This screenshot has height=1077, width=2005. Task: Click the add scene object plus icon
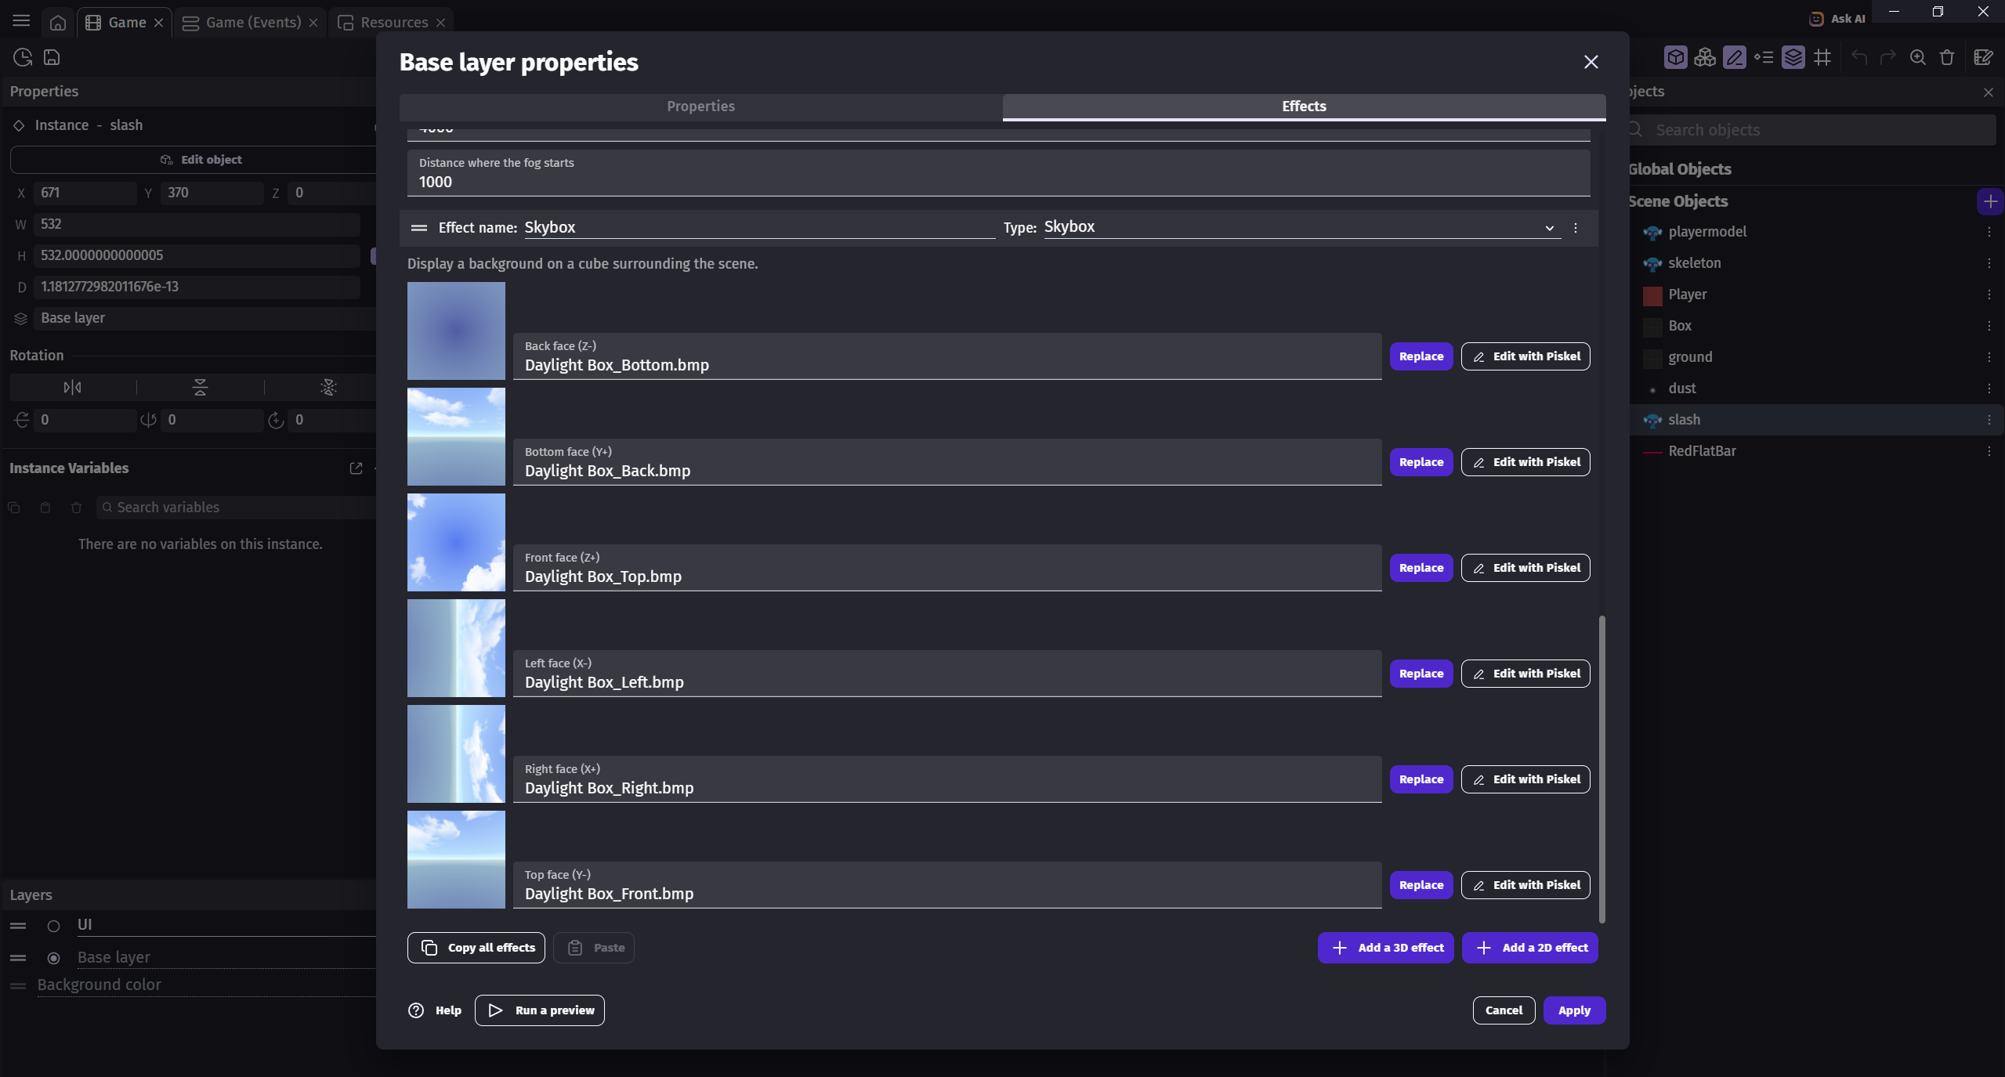[x=1989, y=201]
